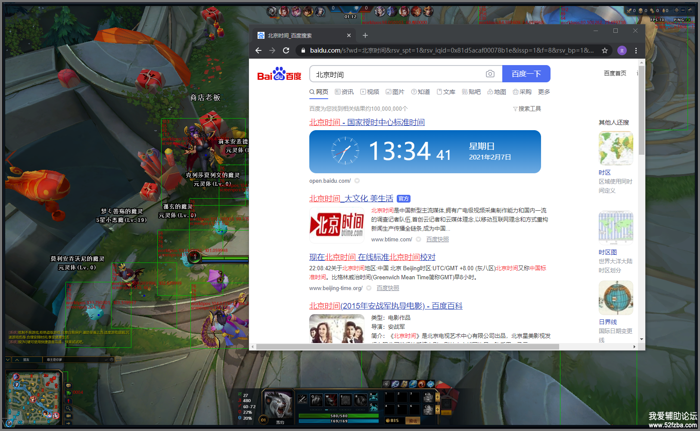
Task: Switch to the 地图 search tab
Action: click(x=497, y=92)
